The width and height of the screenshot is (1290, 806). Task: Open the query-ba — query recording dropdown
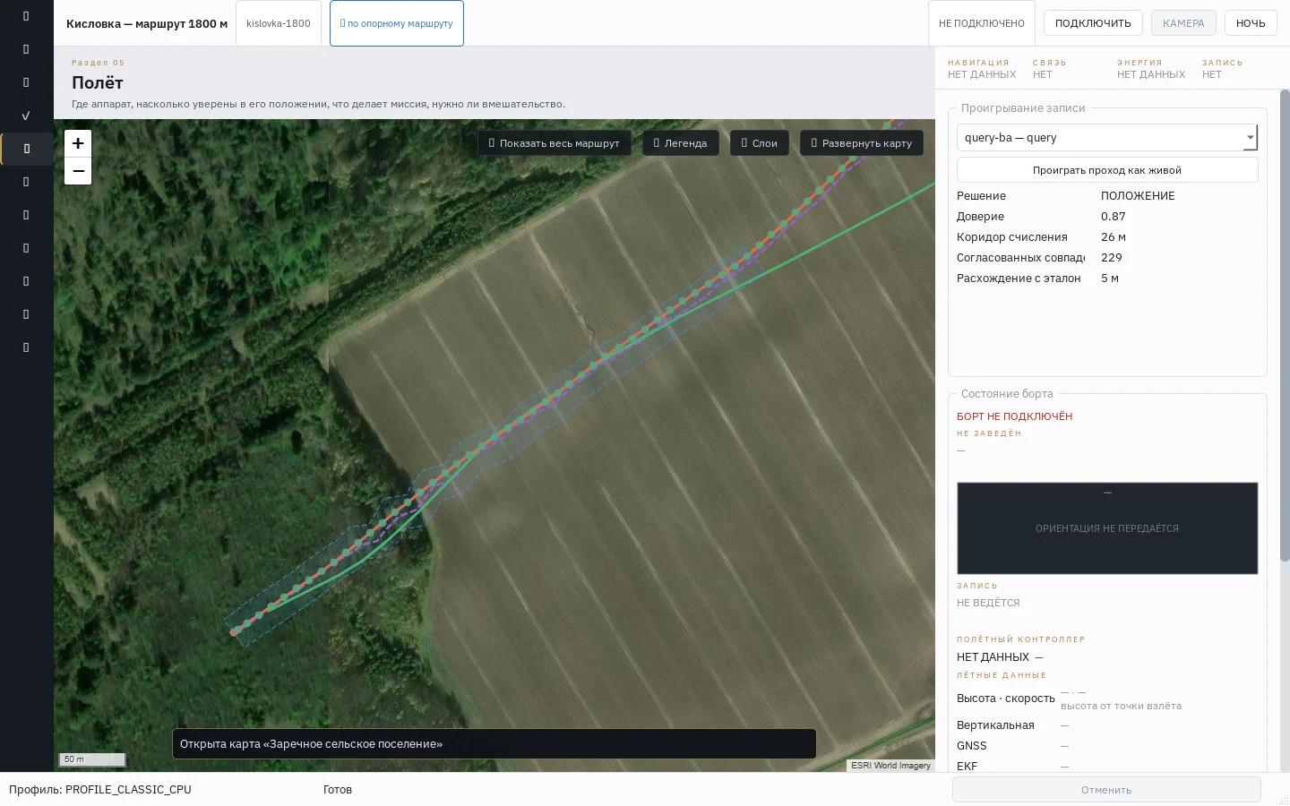[1107, 137]
